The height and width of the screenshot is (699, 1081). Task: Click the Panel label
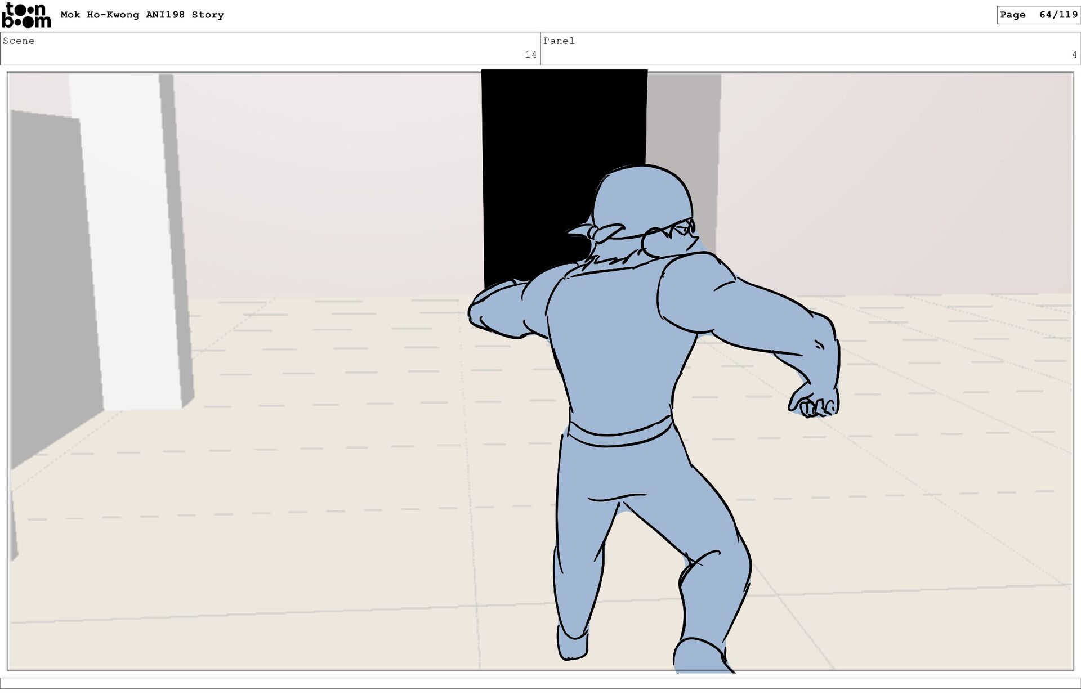click(559, 41)
